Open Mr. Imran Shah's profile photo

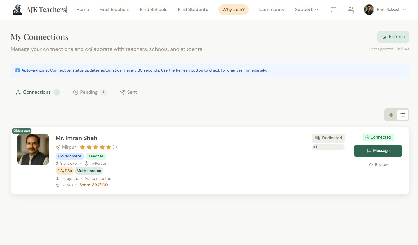33,149
